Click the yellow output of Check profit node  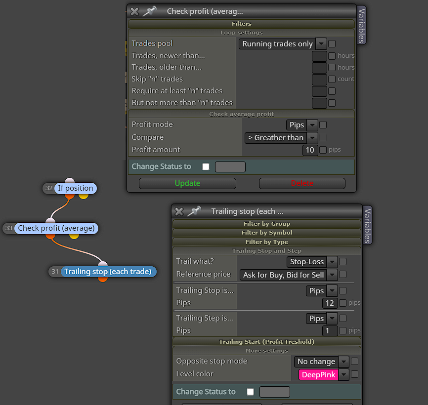74,236
